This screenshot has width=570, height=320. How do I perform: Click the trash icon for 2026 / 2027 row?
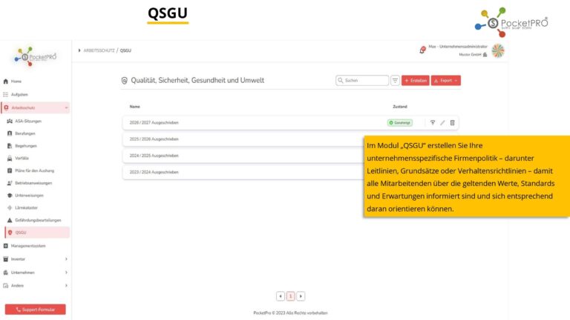(x=453, y=122)
